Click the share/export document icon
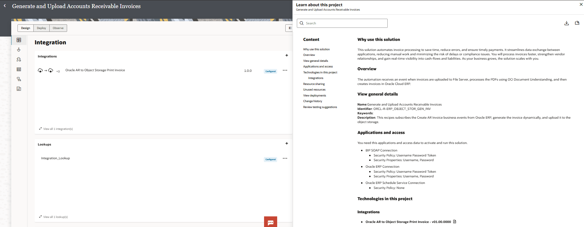The height and width of the screenshot is (227, 584). coord(577,23)
